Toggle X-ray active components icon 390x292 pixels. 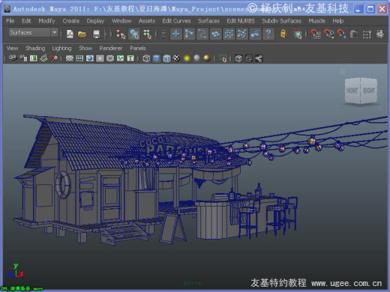pos(249,58)
